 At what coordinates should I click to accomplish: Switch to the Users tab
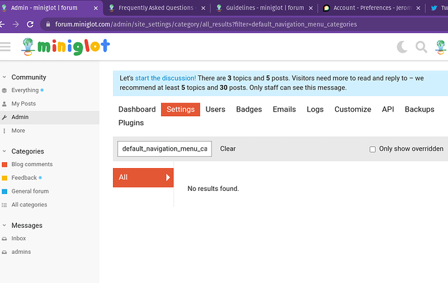[x=216, y=110]
